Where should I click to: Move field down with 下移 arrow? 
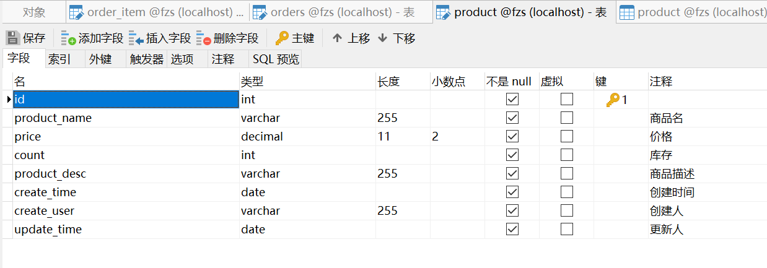[x=382, y=38]
